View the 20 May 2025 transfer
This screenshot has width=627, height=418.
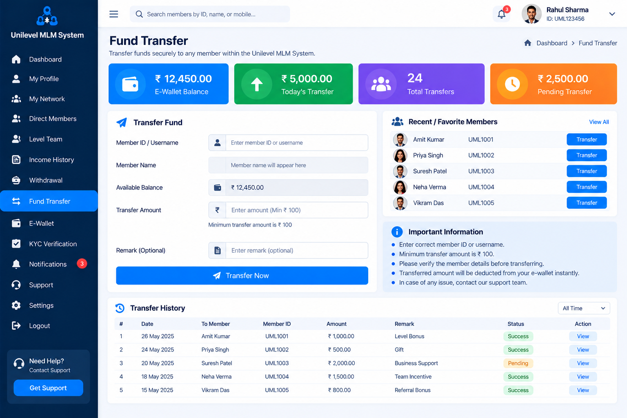click(x=583, y=363)
